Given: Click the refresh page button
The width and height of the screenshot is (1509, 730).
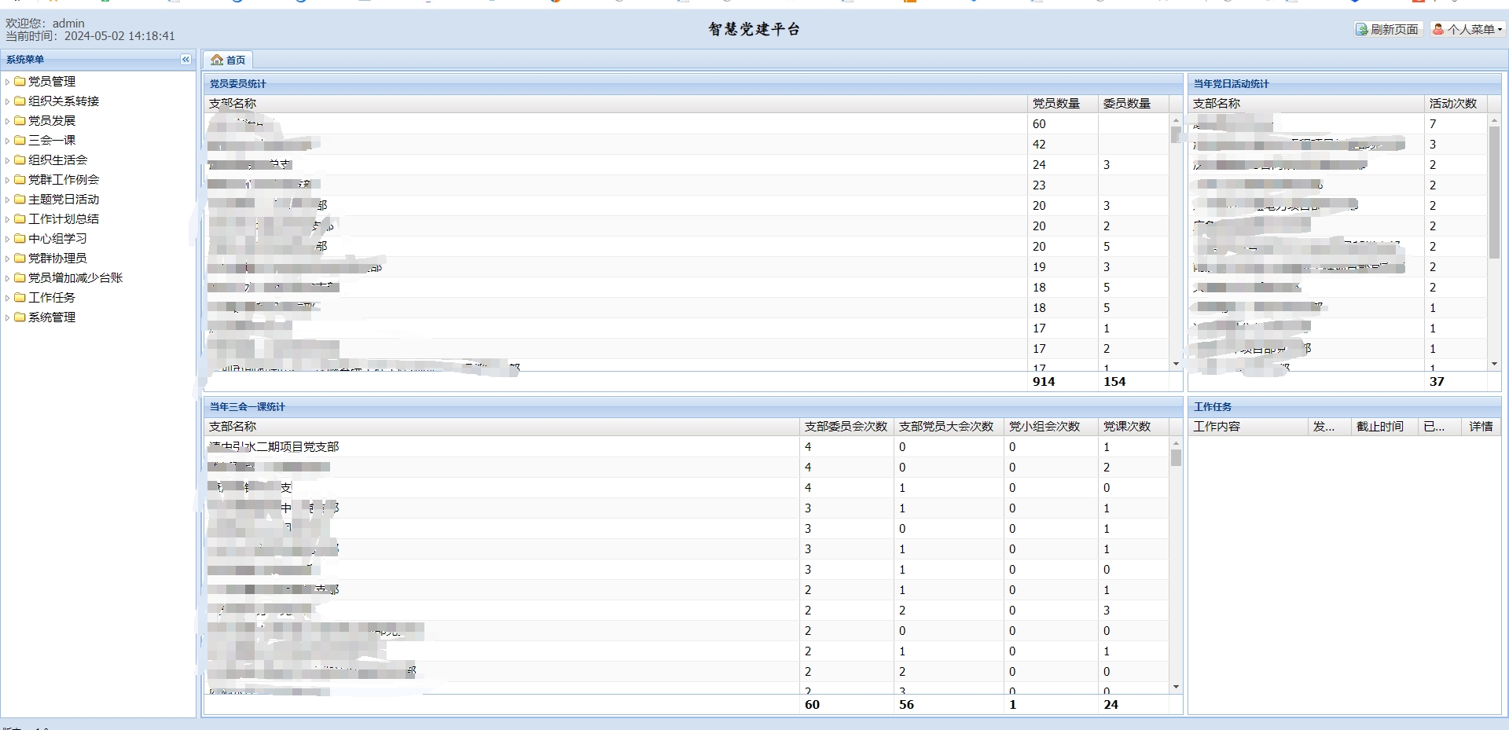Looking at the screenshot, I should pyautogui.click(x=1388, y=29).
